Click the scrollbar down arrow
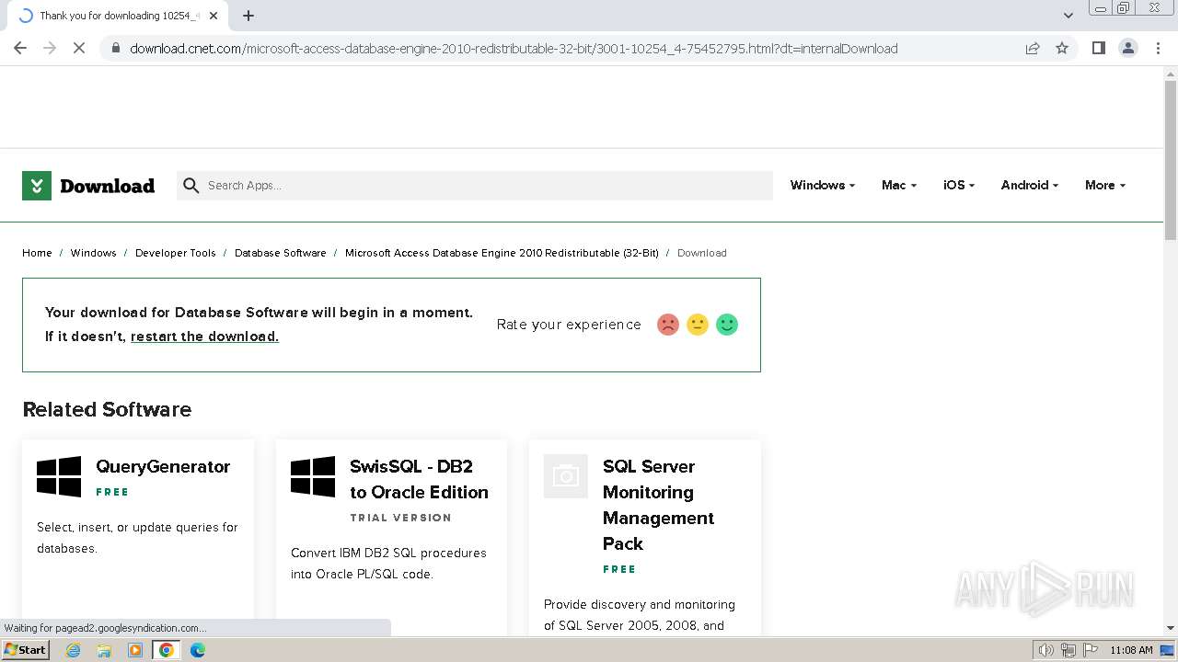 point(1171,628)
